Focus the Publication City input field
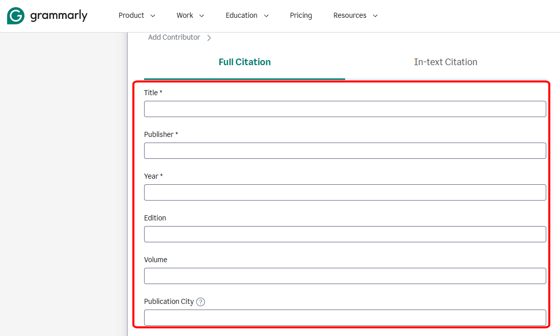Viewport: 560px width, 336px height. [x=345, y=318]
